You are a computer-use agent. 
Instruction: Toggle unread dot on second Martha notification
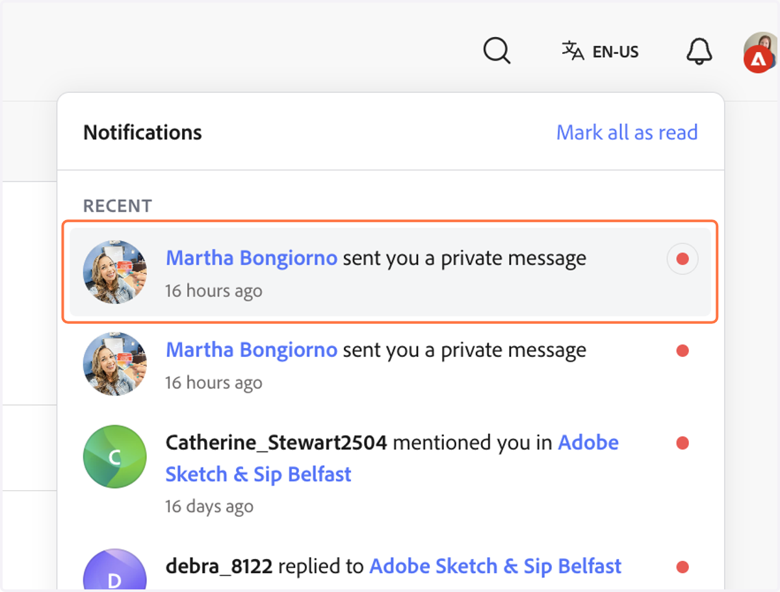coord(682,351)
